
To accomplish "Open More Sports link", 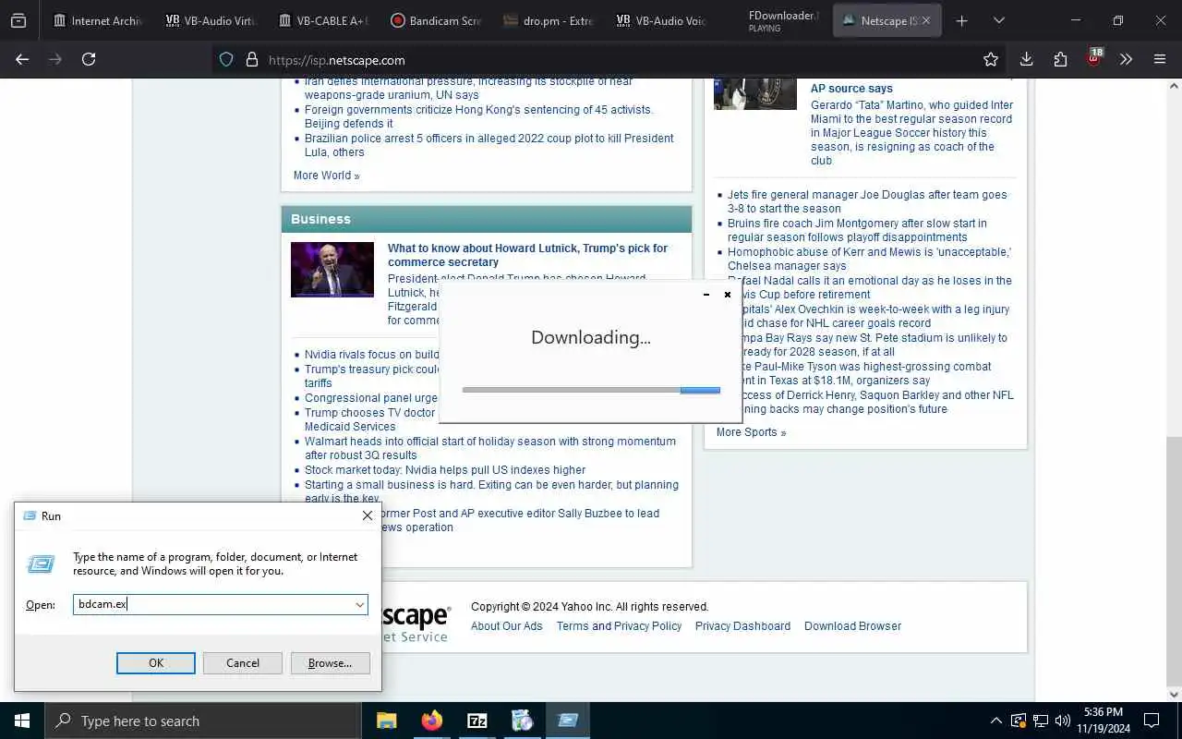I will click(751, 432).
